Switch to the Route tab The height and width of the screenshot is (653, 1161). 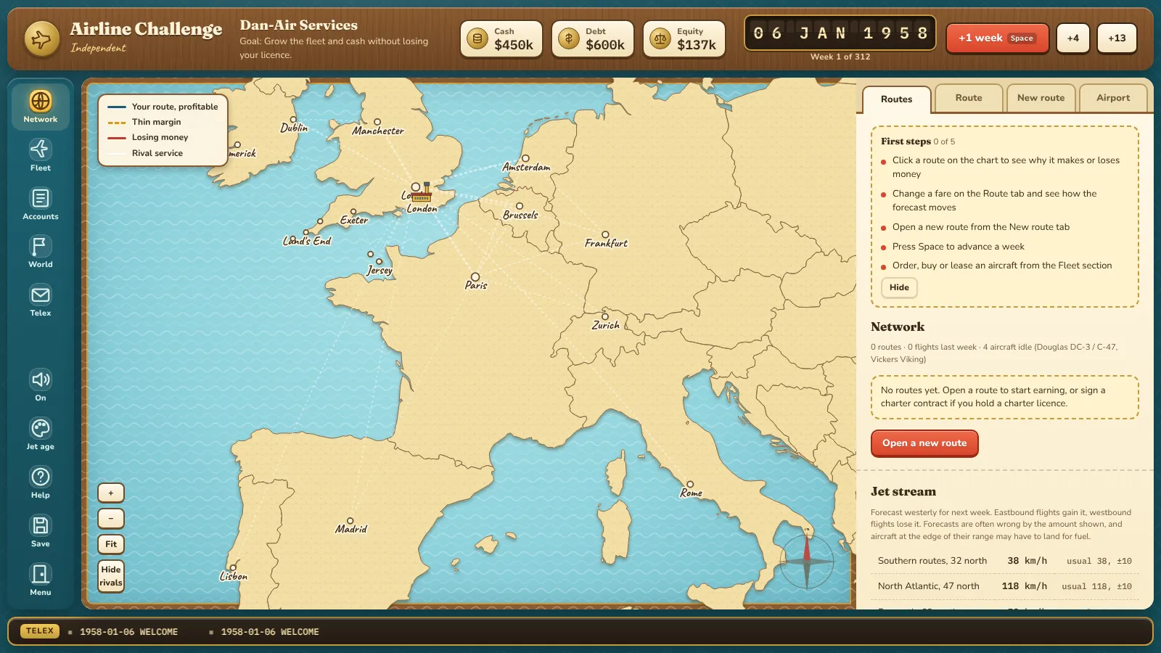(x=969, y=98)
